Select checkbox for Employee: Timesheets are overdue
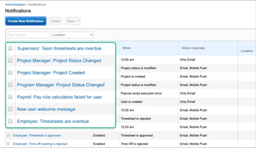Viewport: 256px width, 148px height. pos(10,121)
